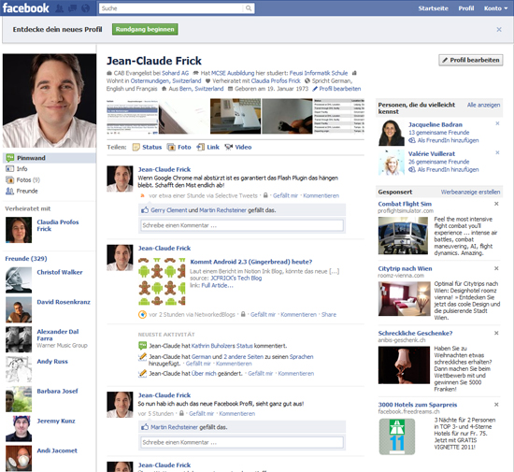The image size is (514, 472).
Task: Click the friend requests icon in header
Action: point(59,7)
